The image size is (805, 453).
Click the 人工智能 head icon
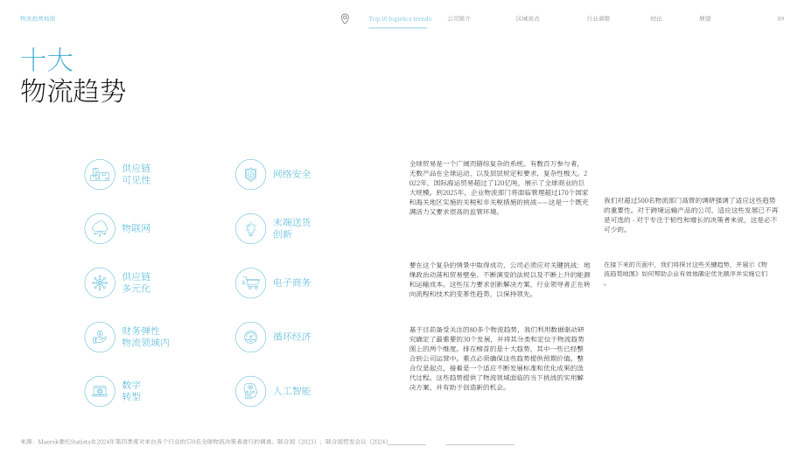coord(250,391)
